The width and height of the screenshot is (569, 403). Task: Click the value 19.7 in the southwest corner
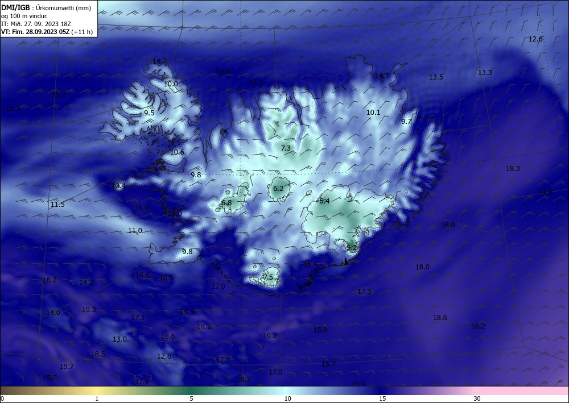pyautogui.click(x=67, y=367)
